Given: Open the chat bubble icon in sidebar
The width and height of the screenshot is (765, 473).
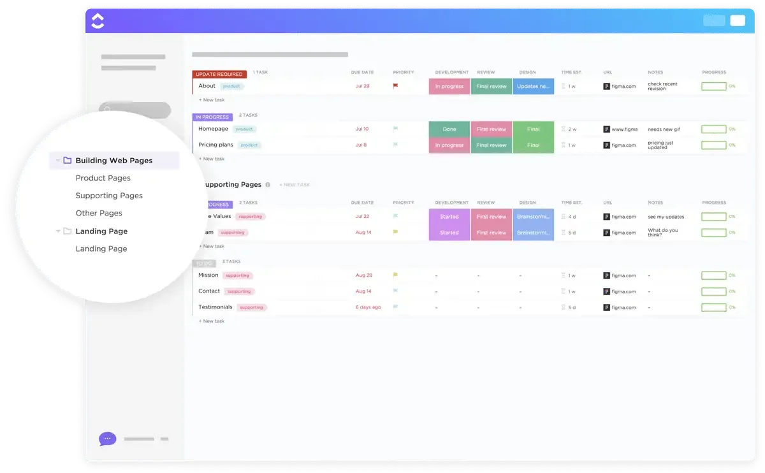Looking at the screenshot, I should [107, 439].
